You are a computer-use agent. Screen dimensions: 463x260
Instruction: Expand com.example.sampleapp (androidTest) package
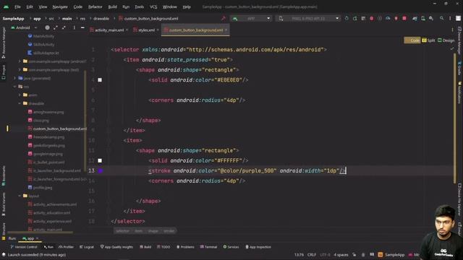(20, 61)
